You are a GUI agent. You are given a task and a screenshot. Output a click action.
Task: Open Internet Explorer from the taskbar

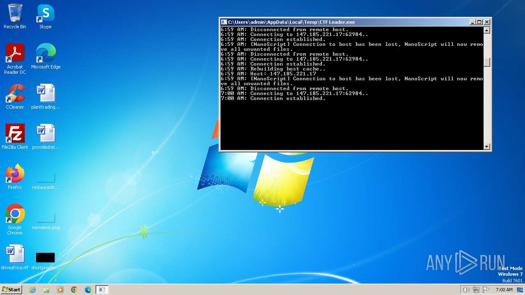pos(32,290)
